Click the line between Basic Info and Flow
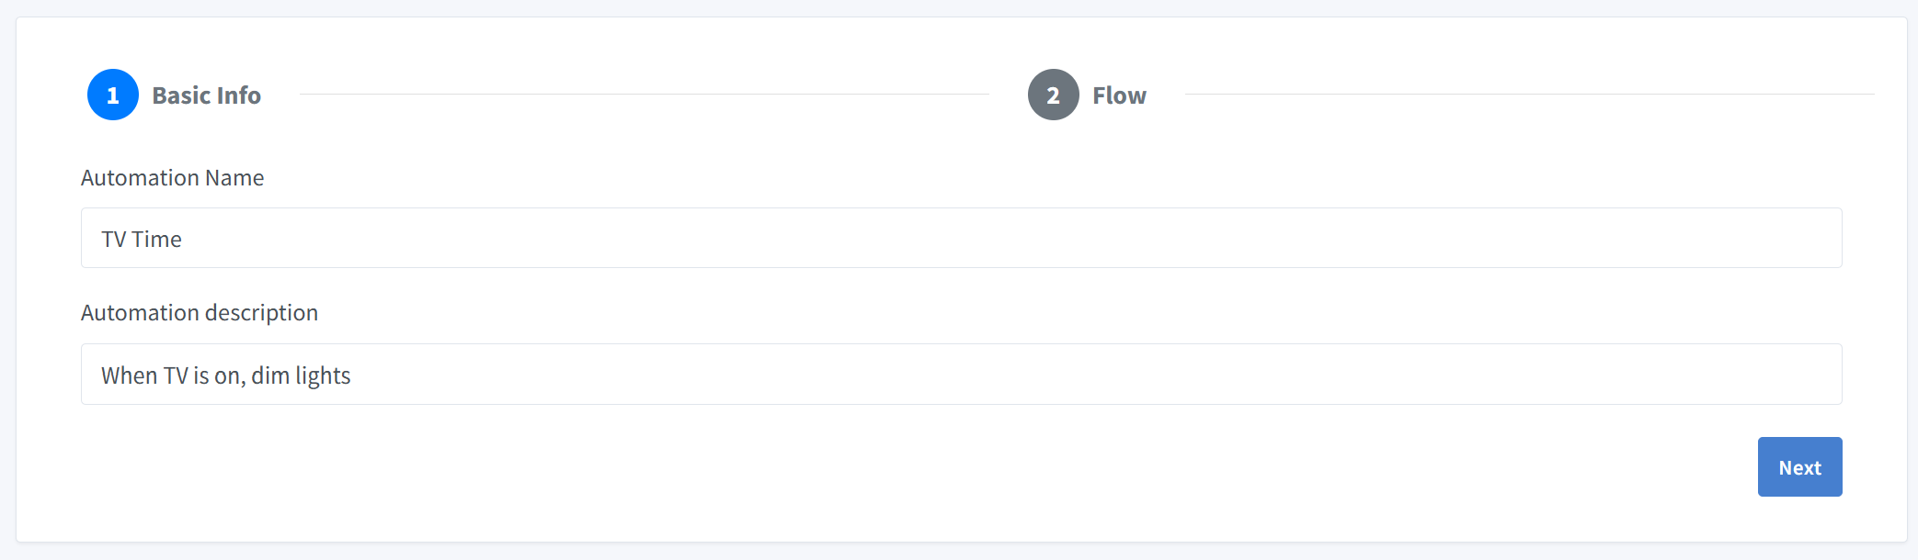This screenshot has height=560, width=1918. 644,94
